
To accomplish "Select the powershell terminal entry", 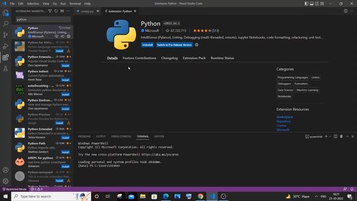I will point(313,136).
